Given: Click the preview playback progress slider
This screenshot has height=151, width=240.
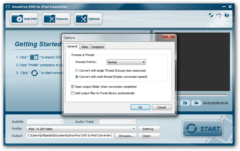Looking at the screenshot, I should [202, 95].
